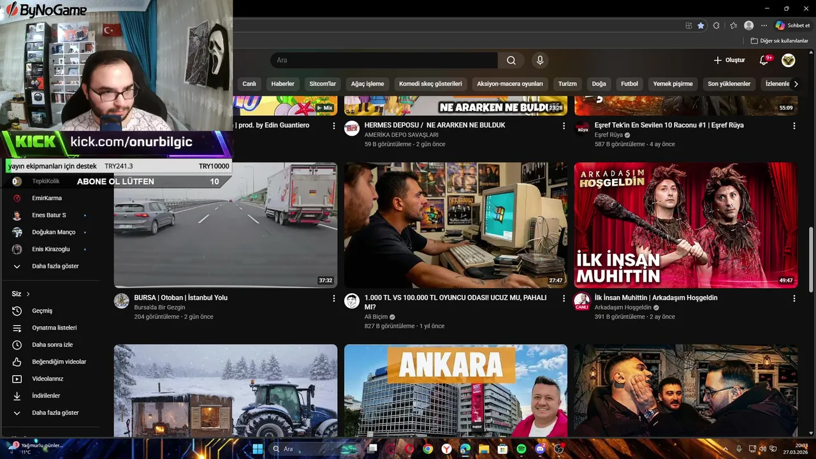Image resolution: width=816 pixels, height=459 pixels.
Task: Open more options for İlk İnsan Muhittin video
Action: pos(794,298)
